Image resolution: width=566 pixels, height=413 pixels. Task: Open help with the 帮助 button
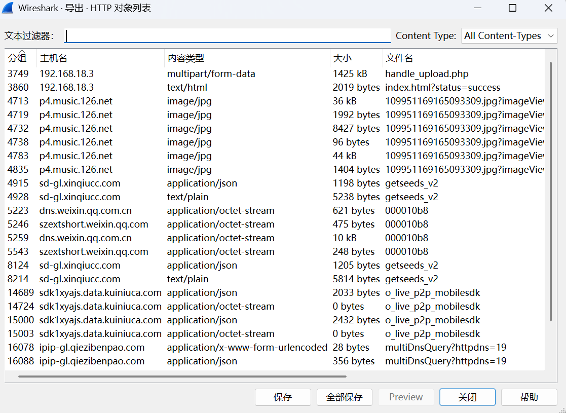click(529, 397)
